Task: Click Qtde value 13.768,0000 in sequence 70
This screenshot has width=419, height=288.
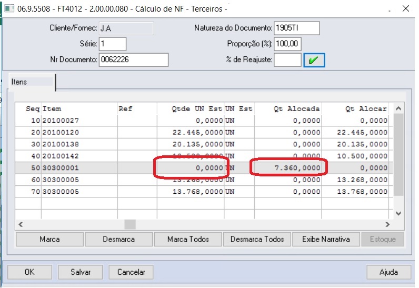Action: coord(197,192)
